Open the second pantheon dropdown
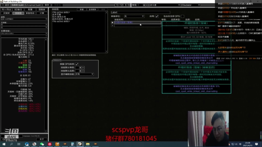This screenshot has height=147, width=262. click(24, 27)
